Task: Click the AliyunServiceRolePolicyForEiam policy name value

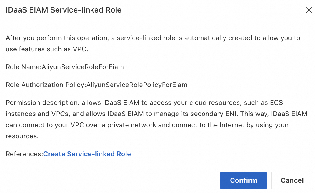Action: pos(137,85)
